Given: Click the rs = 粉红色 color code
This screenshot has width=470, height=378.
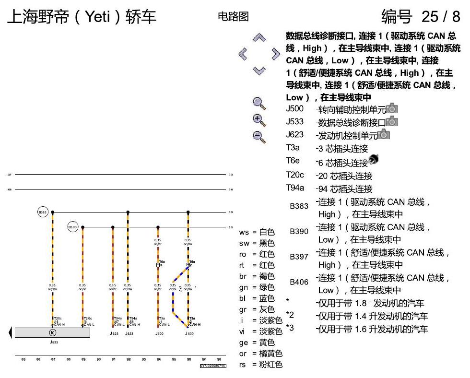Looking at the screenshot, I should pyautogui.click(x=261, y=365).
